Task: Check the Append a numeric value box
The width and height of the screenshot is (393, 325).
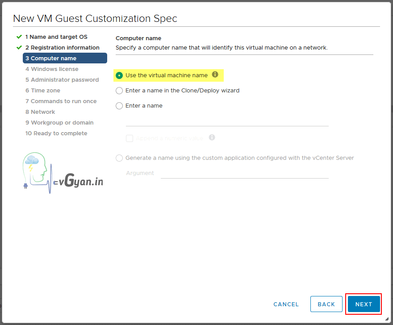Action: point(130,138)
